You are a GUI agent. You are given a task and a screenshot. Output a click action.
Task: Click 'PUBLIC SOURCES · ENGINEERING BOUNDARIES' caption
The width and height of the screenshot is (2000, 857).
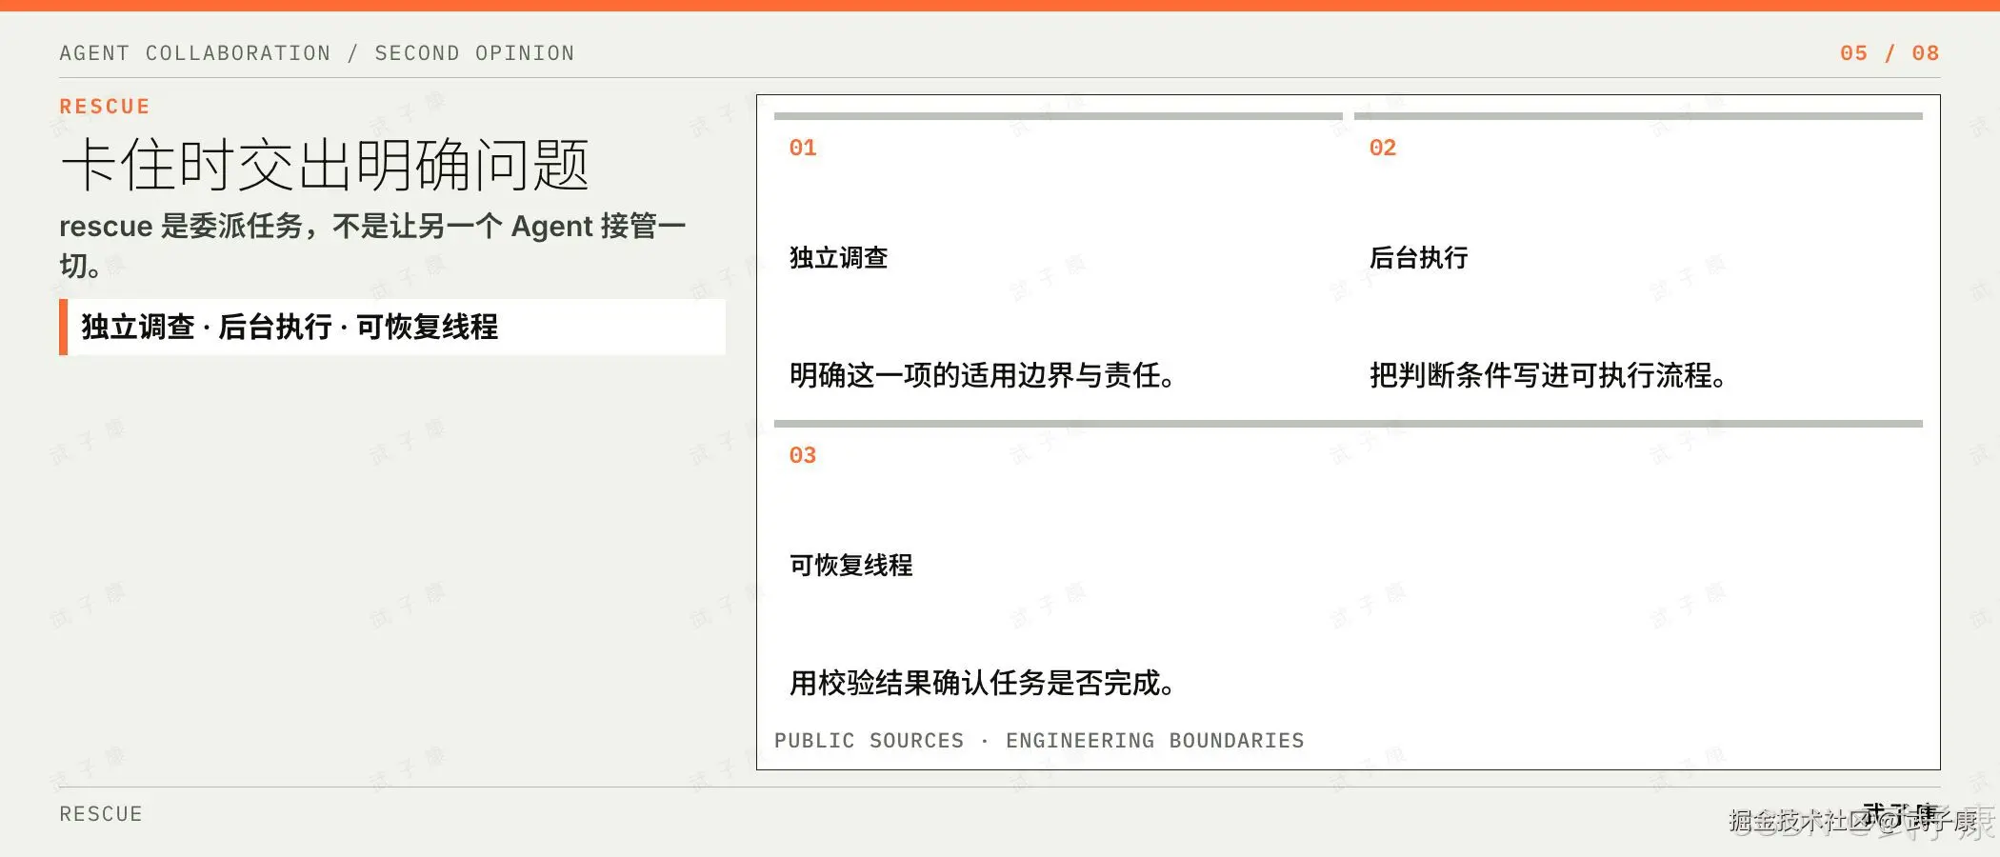[x=1039, y=741]
